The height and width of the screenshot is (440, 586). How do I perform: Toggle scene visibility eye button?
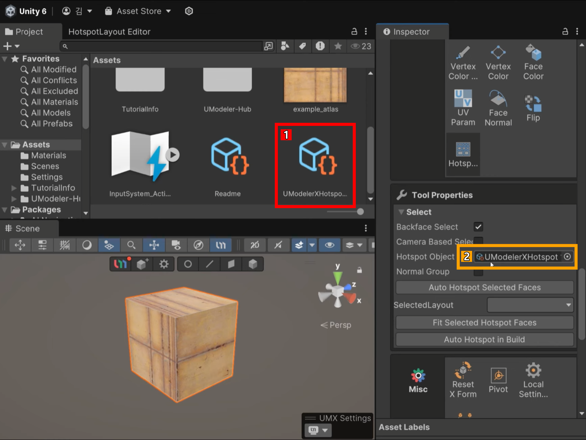click(329, 245)
